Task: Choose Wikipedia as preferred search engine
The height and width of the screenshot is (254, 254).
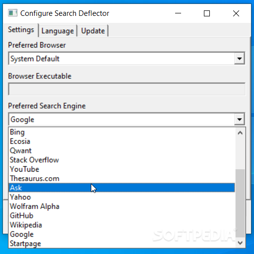Action: (x=122, y=225)
